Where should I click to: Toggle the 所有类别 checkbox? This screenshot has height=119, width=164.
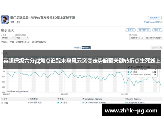(x=29, y=99)
